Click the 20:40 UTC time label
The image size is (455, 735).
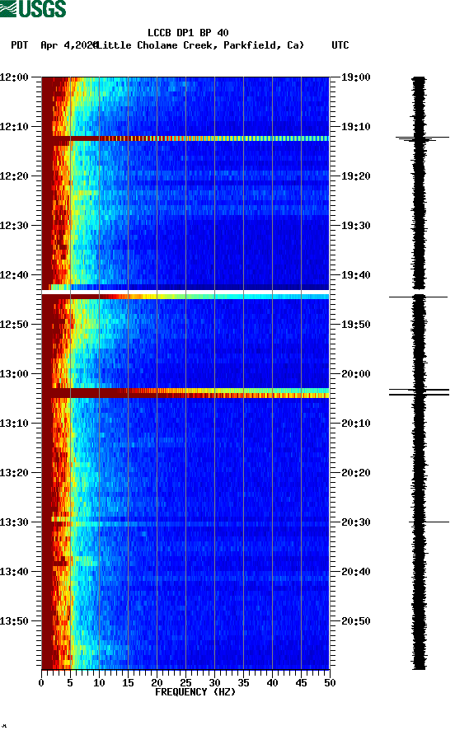click(x=355, y=572)
